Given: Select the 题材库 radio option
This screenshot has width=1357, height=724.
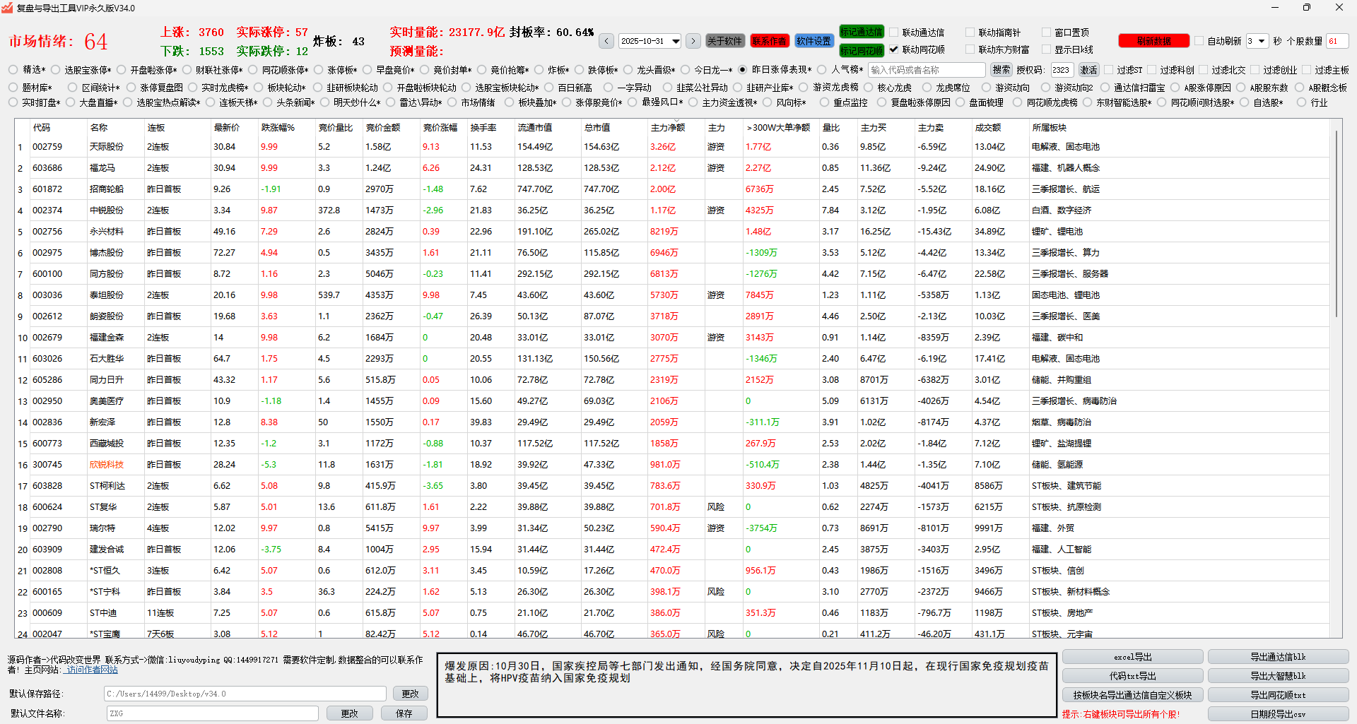Looking at the screenshot, I should point(13,88).
